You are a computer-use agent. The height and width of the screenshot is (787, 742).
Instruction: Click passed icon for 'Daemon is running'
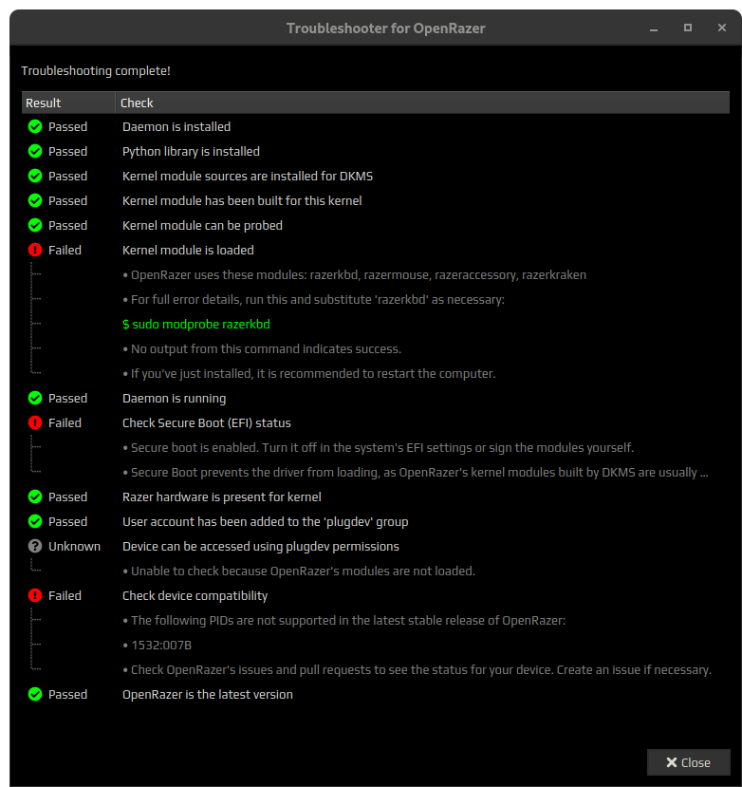coord(35,398)
